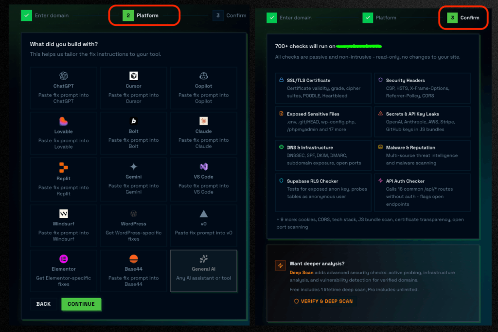Pick the v0 triangle icon
The width and height of the screenshot is (498, 332).
204,214
